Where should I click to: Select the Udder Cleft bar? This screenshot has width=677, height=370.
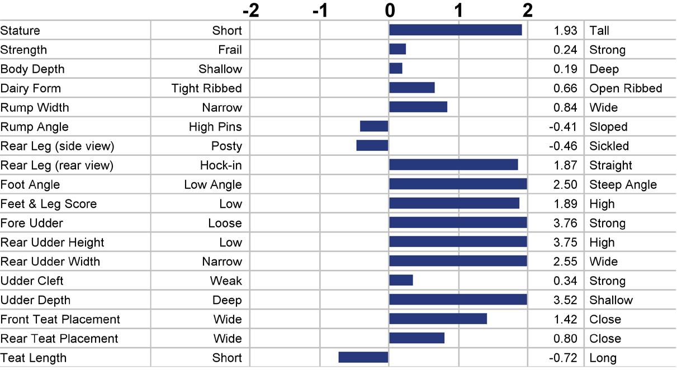pos(401,280)
